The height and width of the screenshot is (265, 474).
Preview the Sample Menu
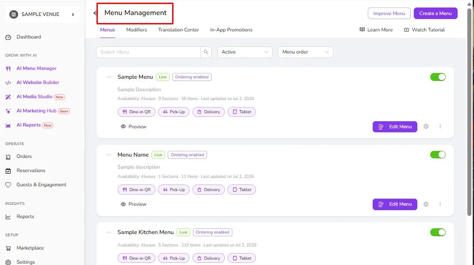pos(133,127)
